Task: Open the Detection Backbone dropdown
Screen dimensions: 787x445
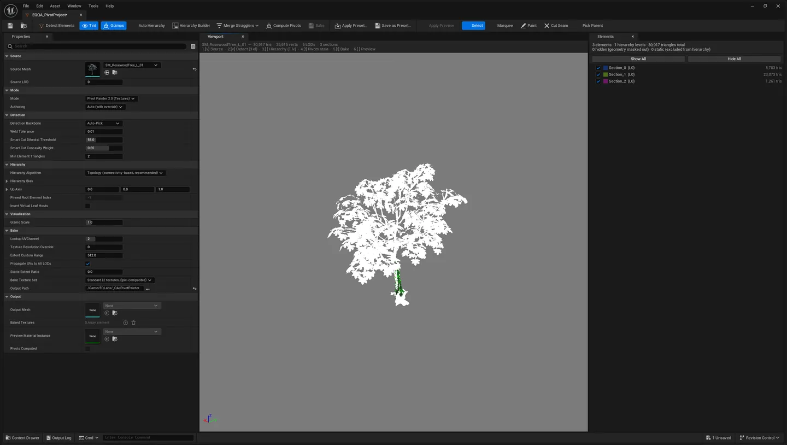Action: click(104, 124)
